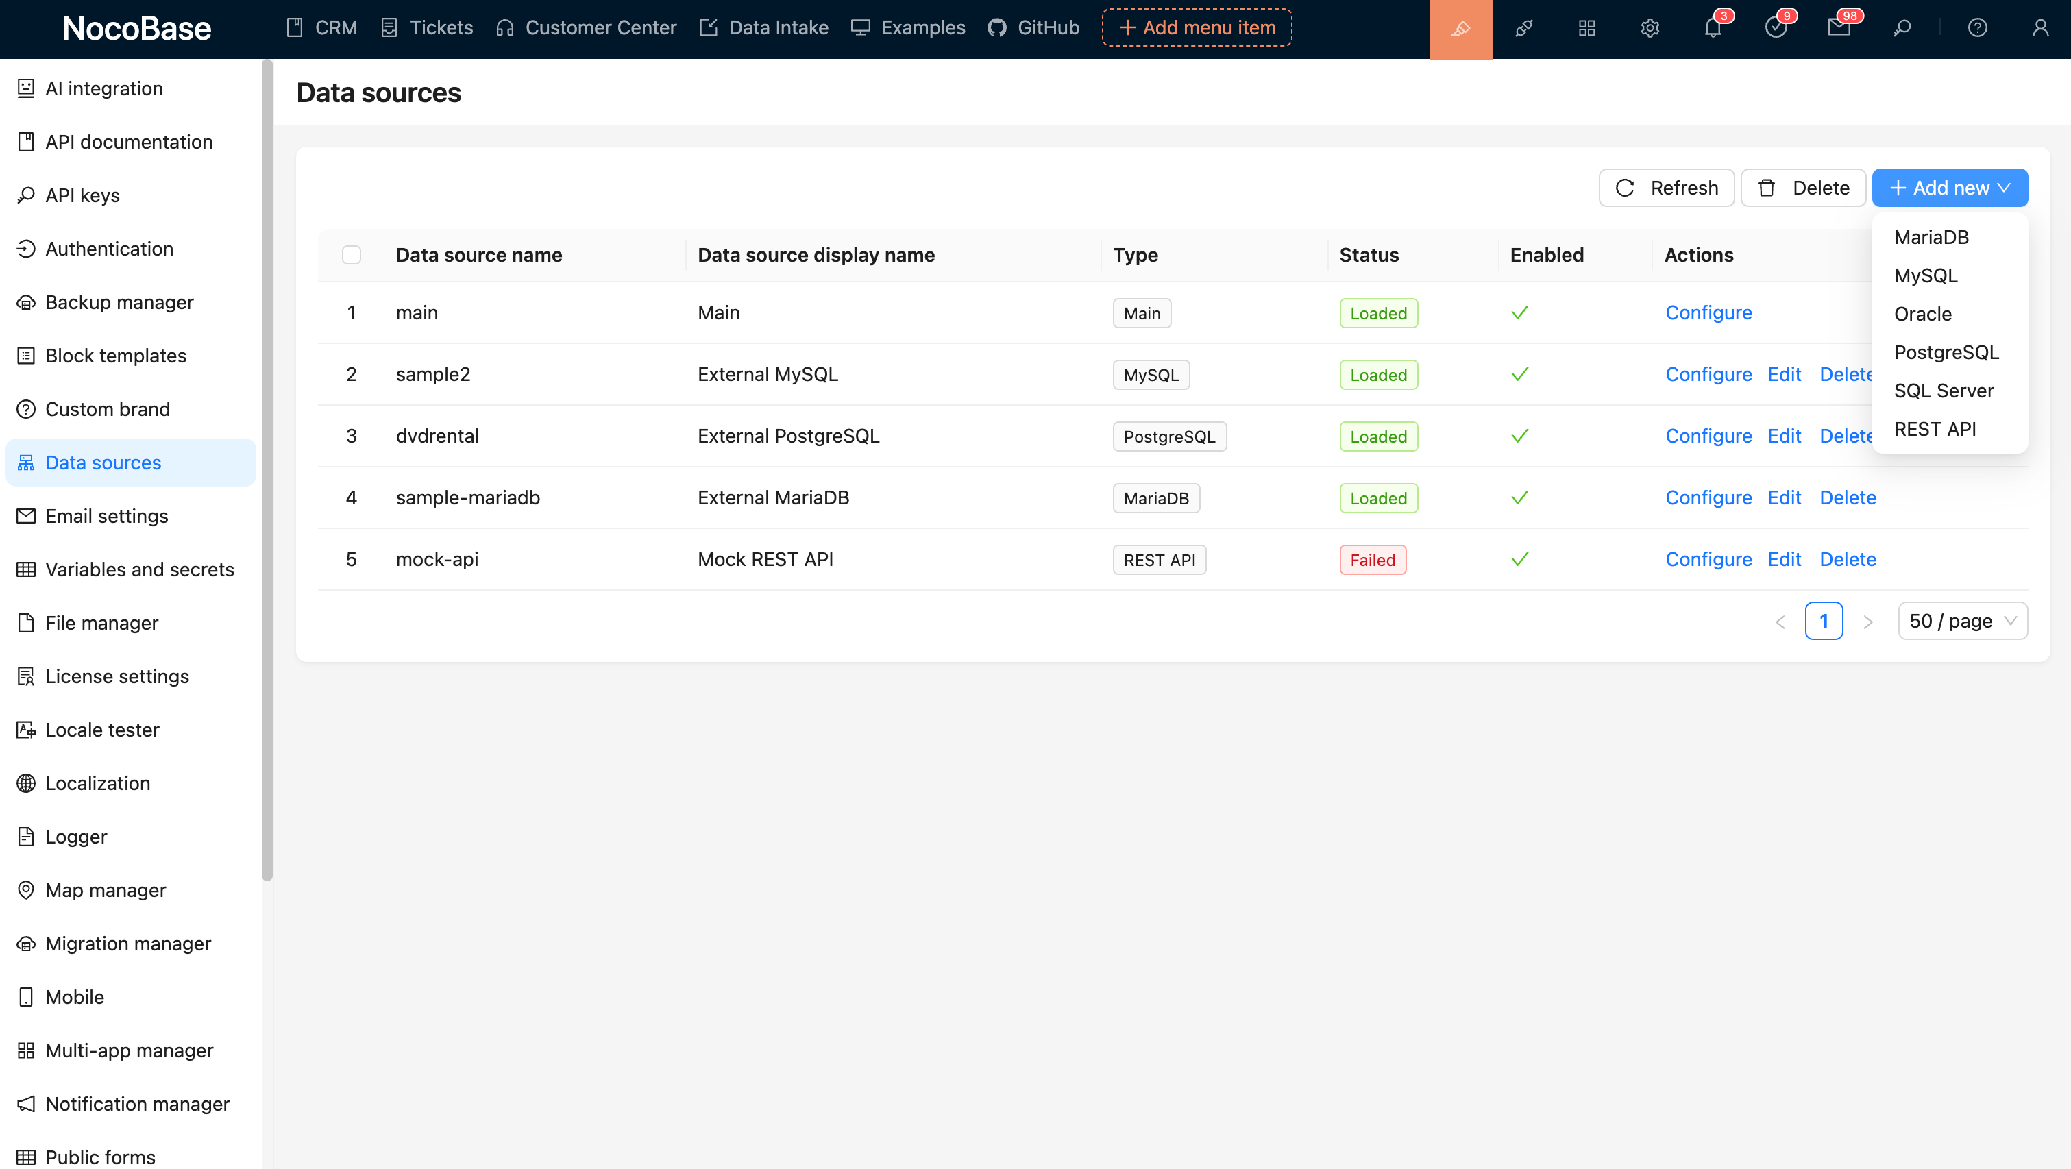Open notifications bell with badge 3
This screenshot has height=1169, width=2071.
pos(1713,29)
